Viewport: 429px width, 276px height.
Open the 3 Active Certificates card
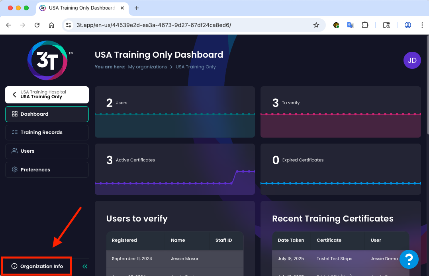(x=174, y=169)
